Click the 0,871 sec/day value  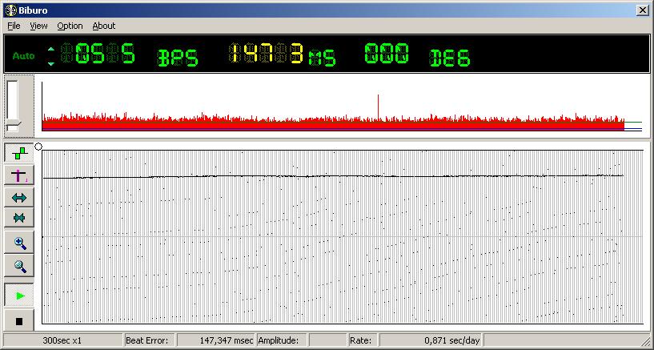coord(452,340)
